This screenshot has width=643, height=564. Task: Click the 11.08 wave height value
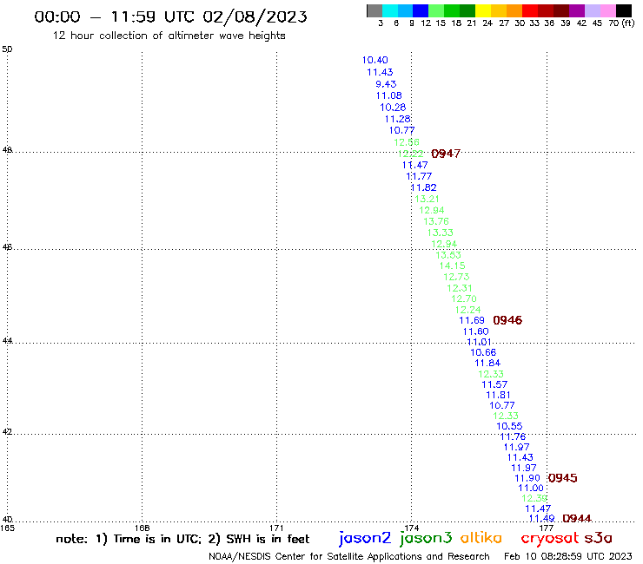click(388, 95)
